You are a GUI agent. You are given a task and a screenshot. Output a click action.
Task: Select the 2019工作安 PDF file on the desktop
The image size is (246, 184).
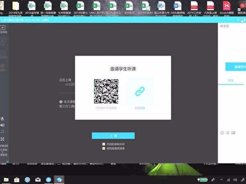click(x=194, y=8)
